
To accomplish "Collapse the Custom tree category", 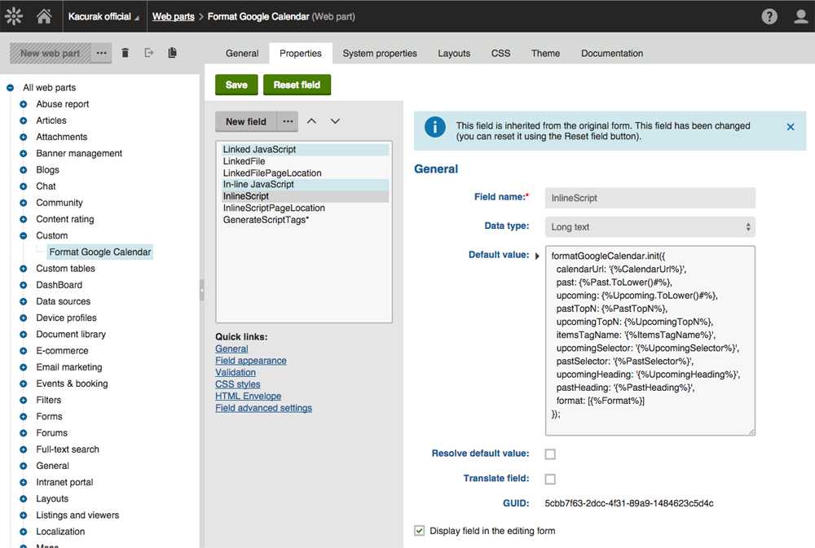I will click(24, 235).
